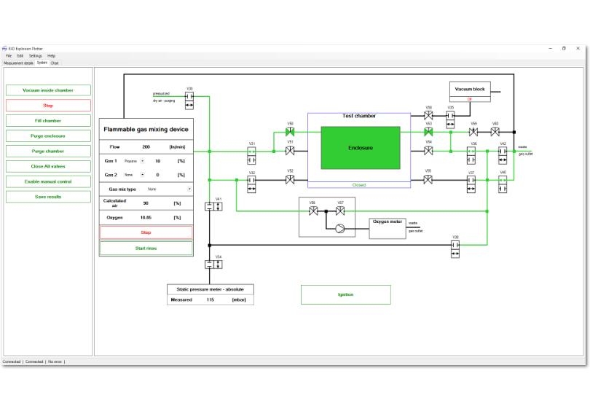This screenshot has width=590, height=408.
Task: Click valve V36 on the outlet line
Action: (x=471, y=155)
